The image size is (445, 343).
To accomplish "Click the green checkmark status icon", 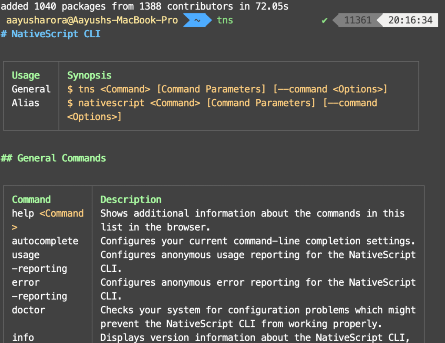I will tap(325, 20).
